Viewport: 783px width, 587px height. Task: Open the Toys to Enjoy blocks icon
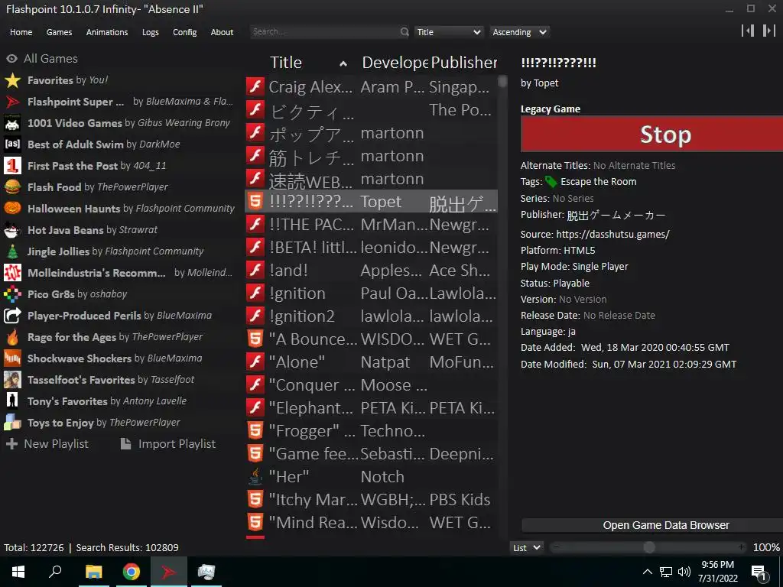[x=12, y=422]
